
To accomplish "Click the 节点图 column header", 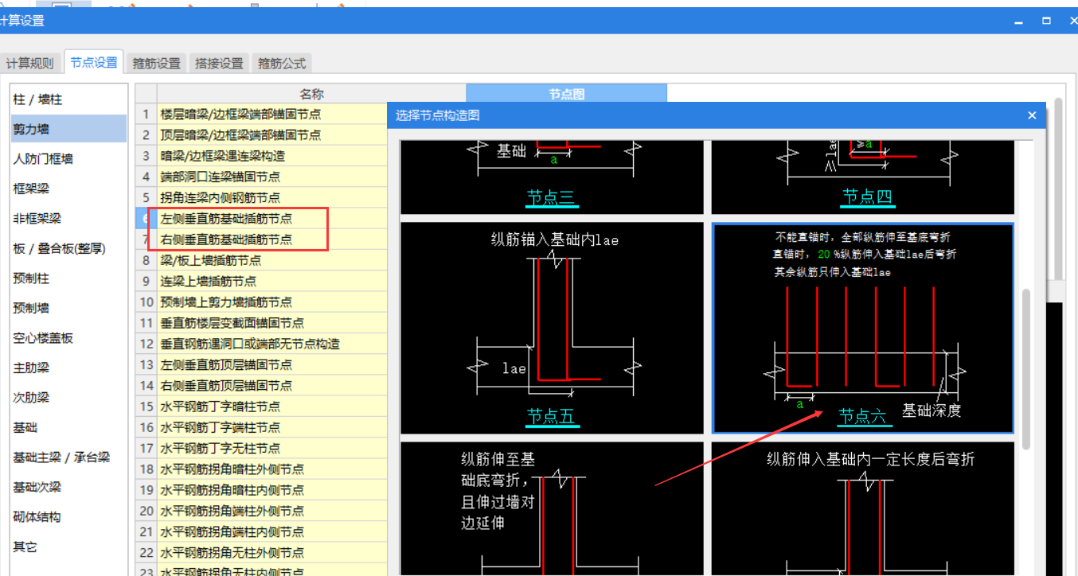I will [x=566, y=93].
